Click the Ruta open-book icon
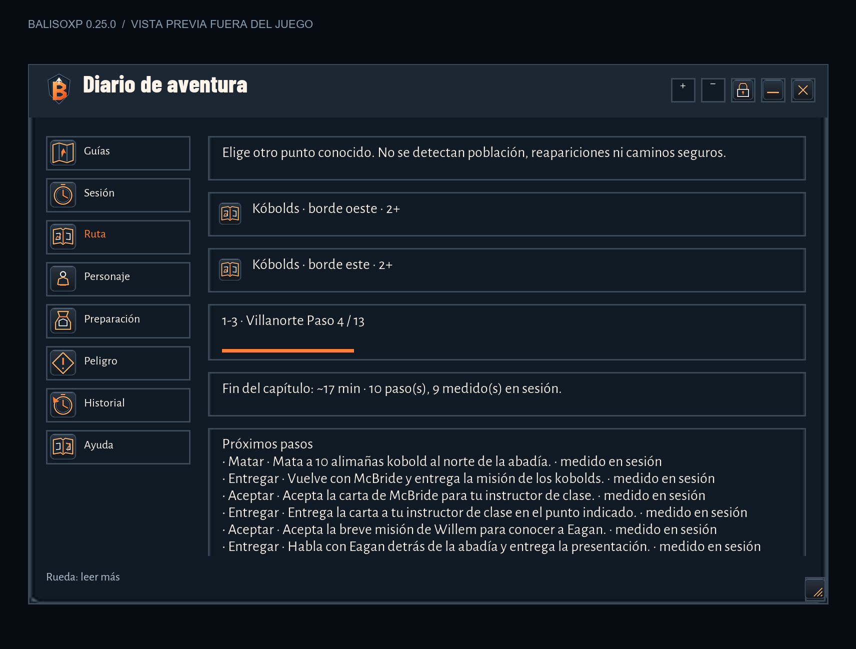This screenshot has height=649, width=856. tap(63, 237)
